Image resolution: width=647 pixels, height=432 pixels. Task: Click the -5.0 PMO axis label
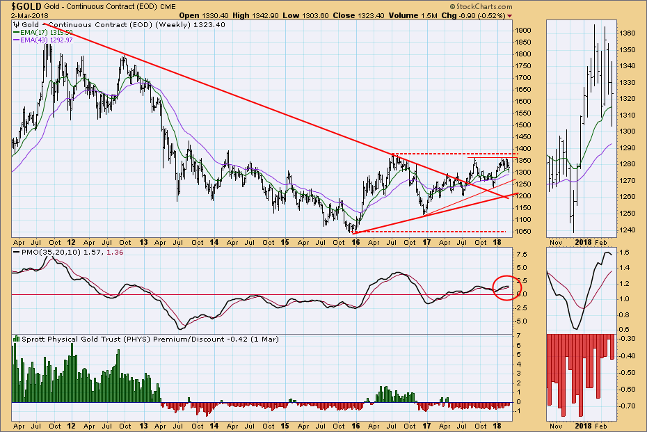520,321
